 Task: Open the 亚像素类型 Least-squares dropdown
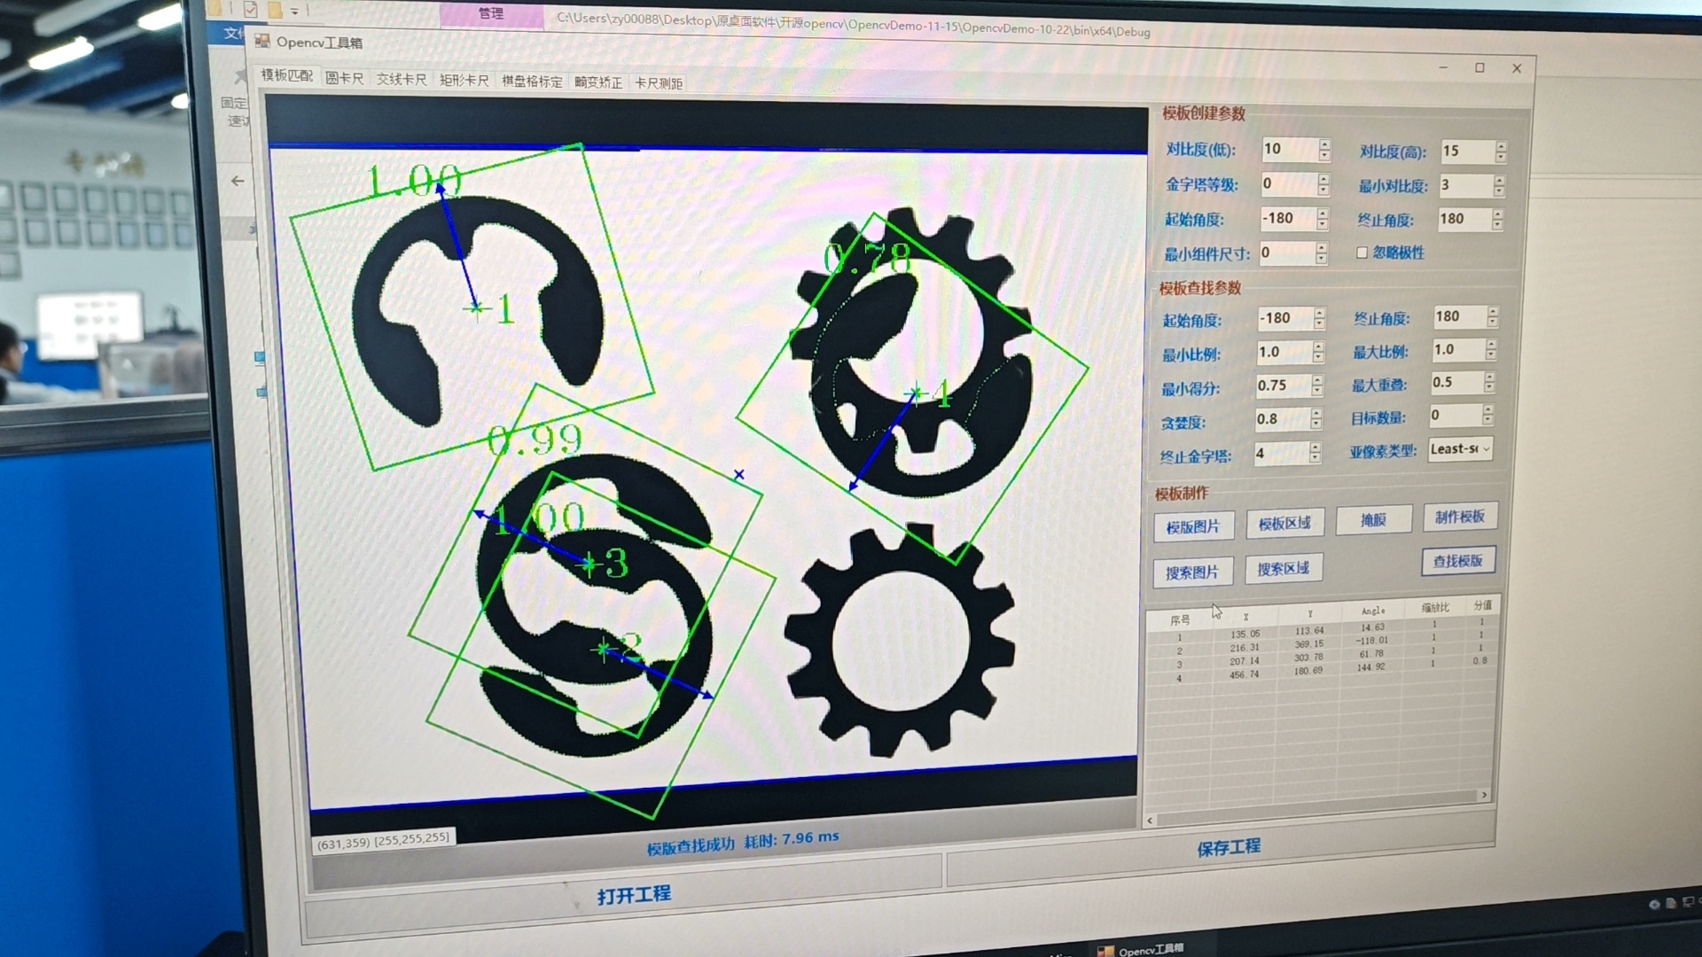coord(1486,449)
